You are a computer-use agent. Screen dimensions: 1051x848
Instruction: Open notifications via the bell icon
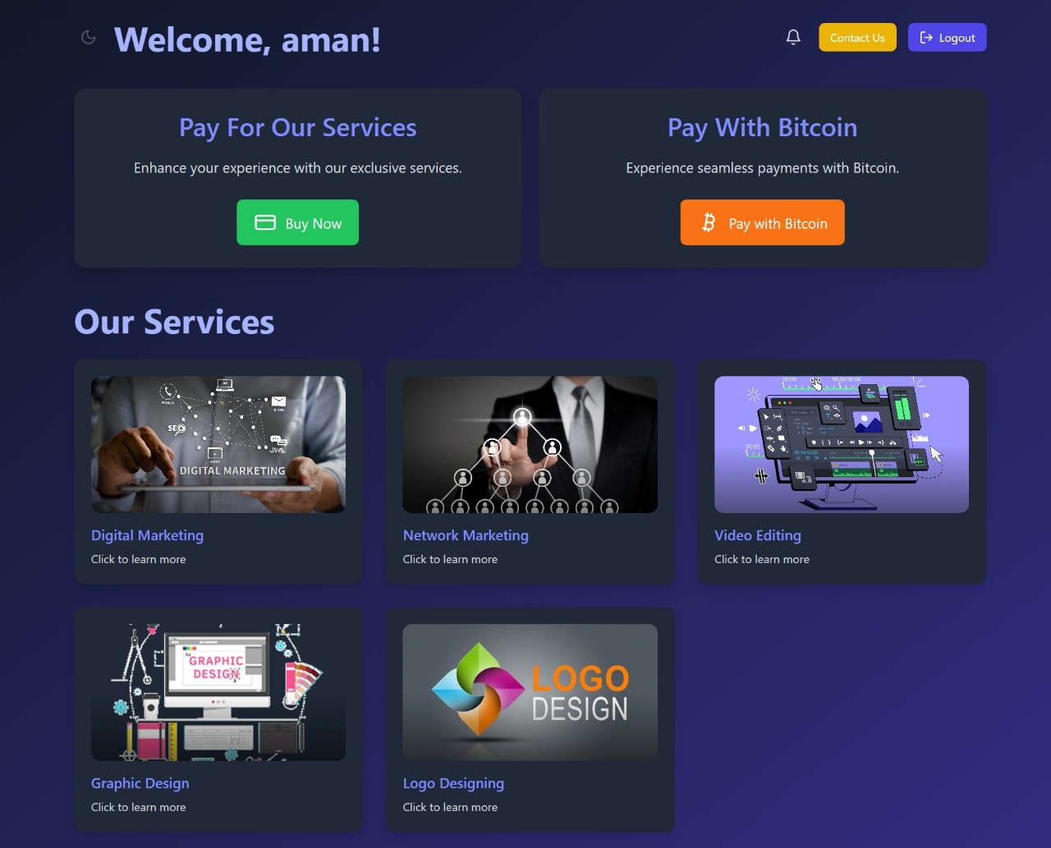click(793, 37)
